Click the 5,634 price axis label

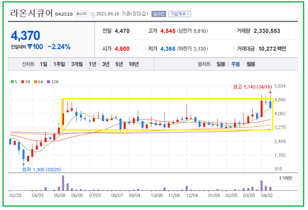[280, 86]
